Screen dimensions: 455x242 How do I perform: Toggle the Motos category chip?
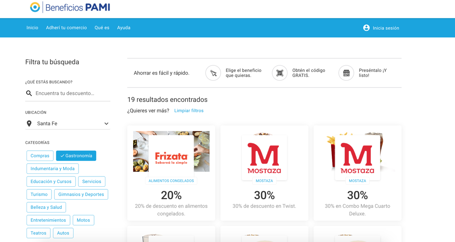click(x=83, y=220)
